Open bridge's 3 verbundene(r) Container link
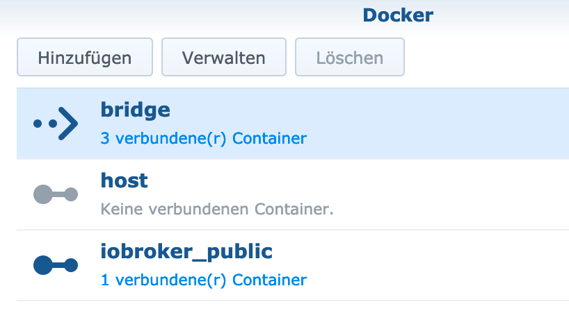 [x=204, y=138]
